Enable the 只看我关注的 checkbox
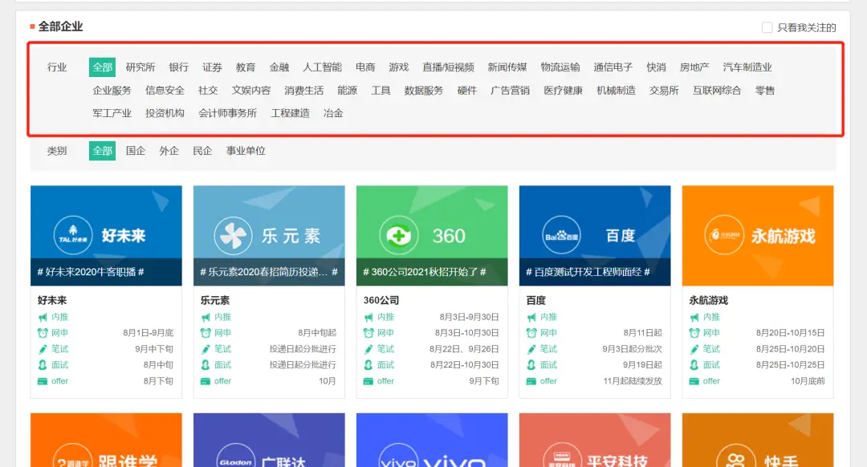The height and width of the screenshot is (467, 867). 768,27
